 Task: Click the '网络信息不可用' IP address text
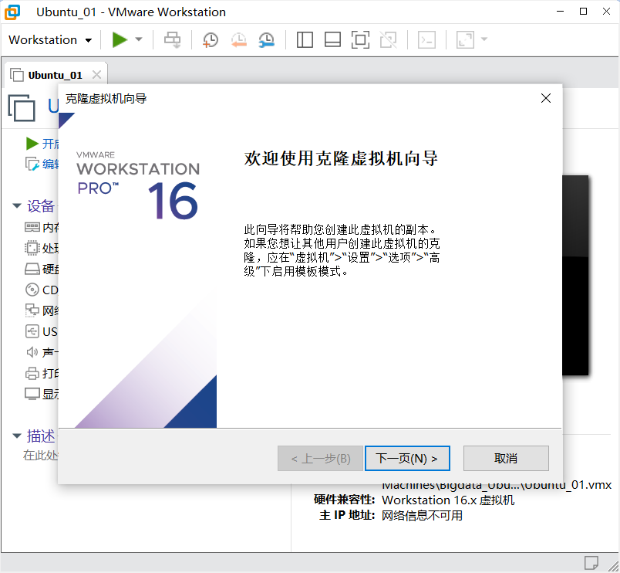click(x=422, y=515)
